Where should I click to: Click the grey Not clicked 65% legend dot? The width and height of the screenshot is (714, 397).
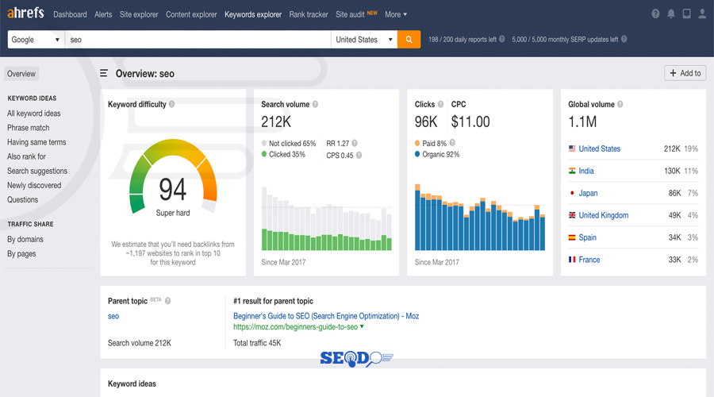(x=264, y=143)
